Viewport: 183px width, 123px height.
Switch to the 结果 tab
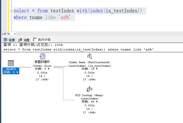click(x=9, y=40)
